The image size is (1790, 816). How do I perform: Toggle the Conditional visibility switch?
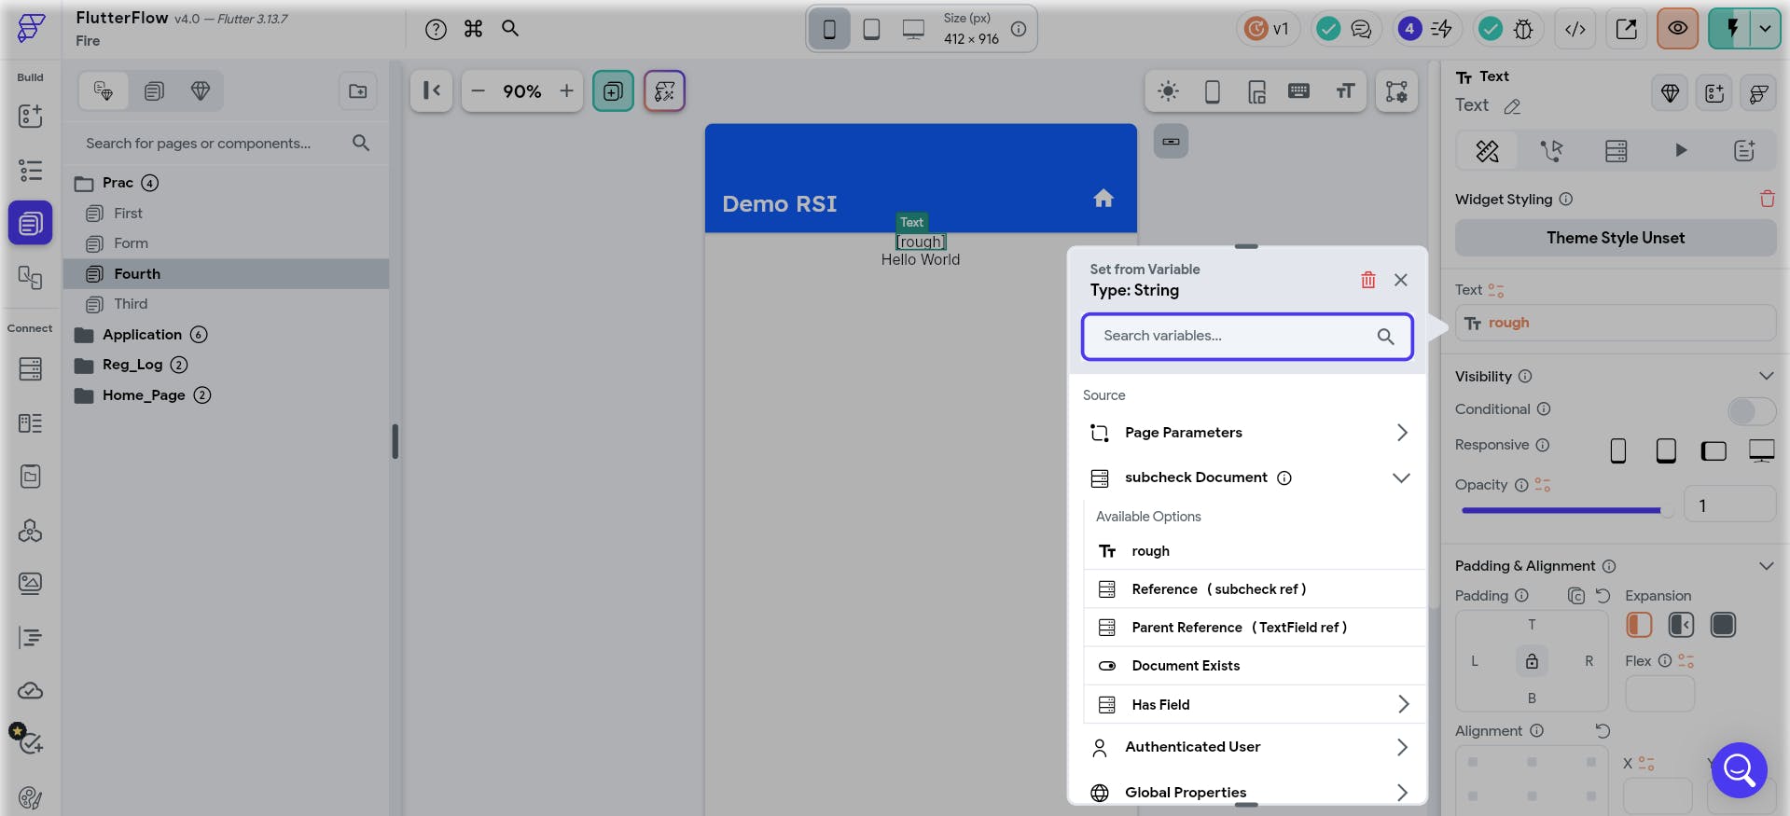click(1751, 410)
